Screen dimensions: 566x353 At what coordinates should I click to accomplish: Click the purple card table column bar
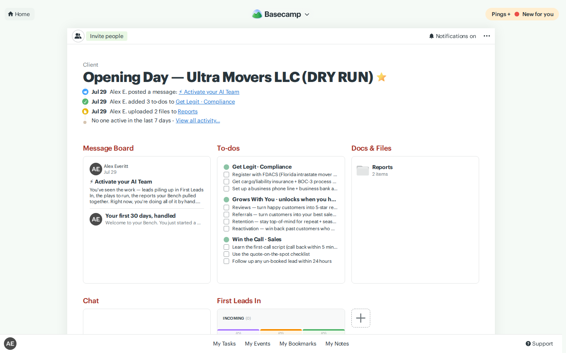click(238, 330)
